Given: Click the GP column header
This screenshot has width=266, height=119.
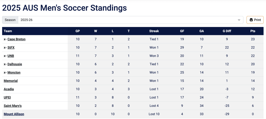Looking at the screenshot, I should point(78,31).
